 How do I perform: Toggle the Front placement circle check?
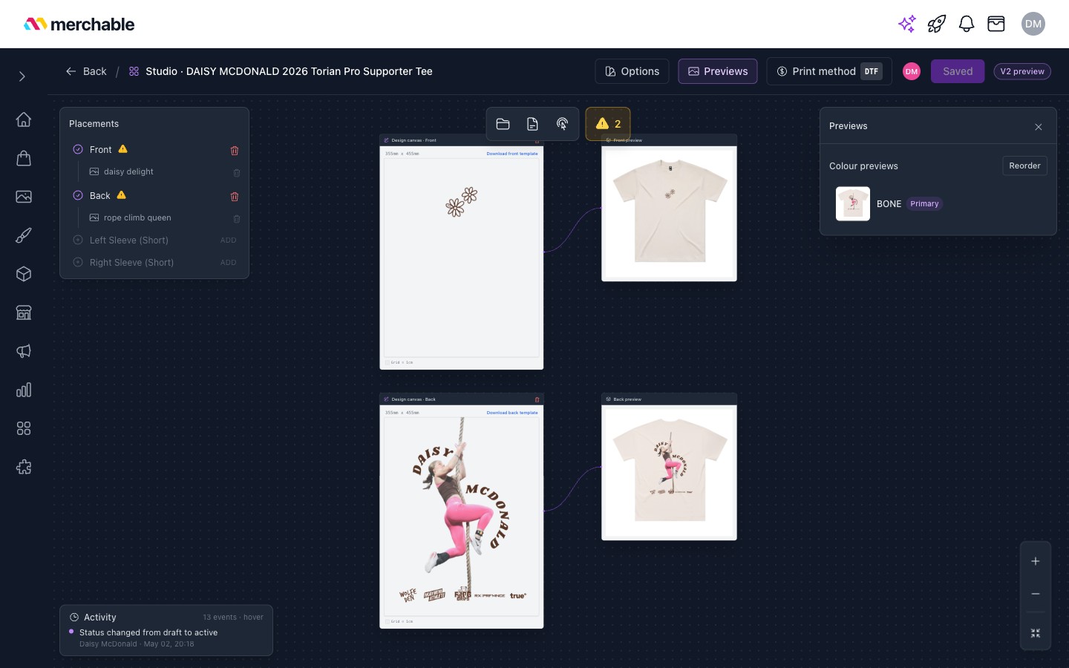78,149
